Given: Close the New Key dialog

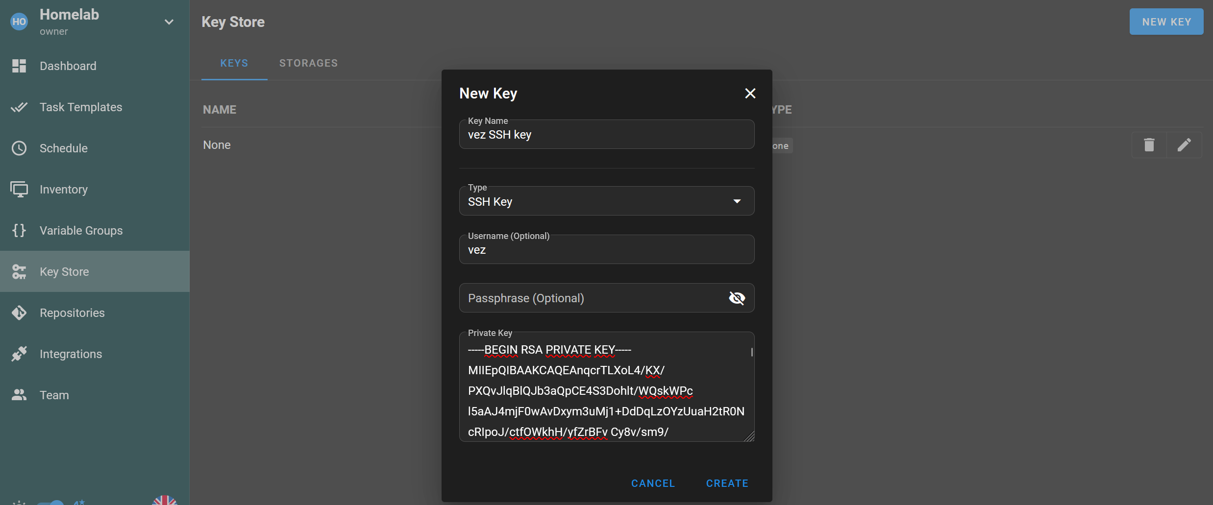Looking at the screenshot, I should point(750,93).
